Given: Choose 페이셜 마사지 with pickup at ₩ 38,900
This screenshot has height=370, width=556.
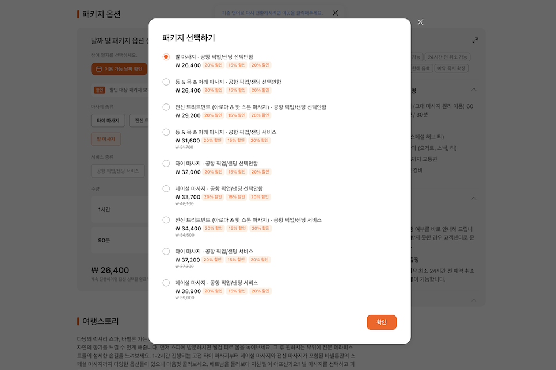Looking at the screenshot, I should (x=166, y=283).
